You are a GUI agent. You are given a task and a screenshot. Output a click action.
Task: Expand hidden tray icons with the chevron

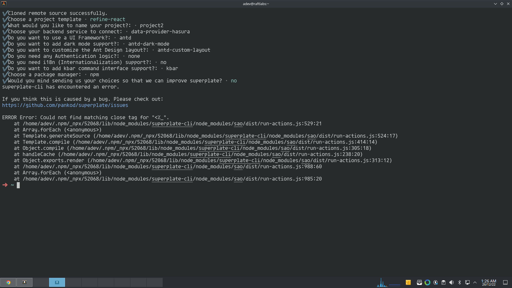(x=475, y=282)
